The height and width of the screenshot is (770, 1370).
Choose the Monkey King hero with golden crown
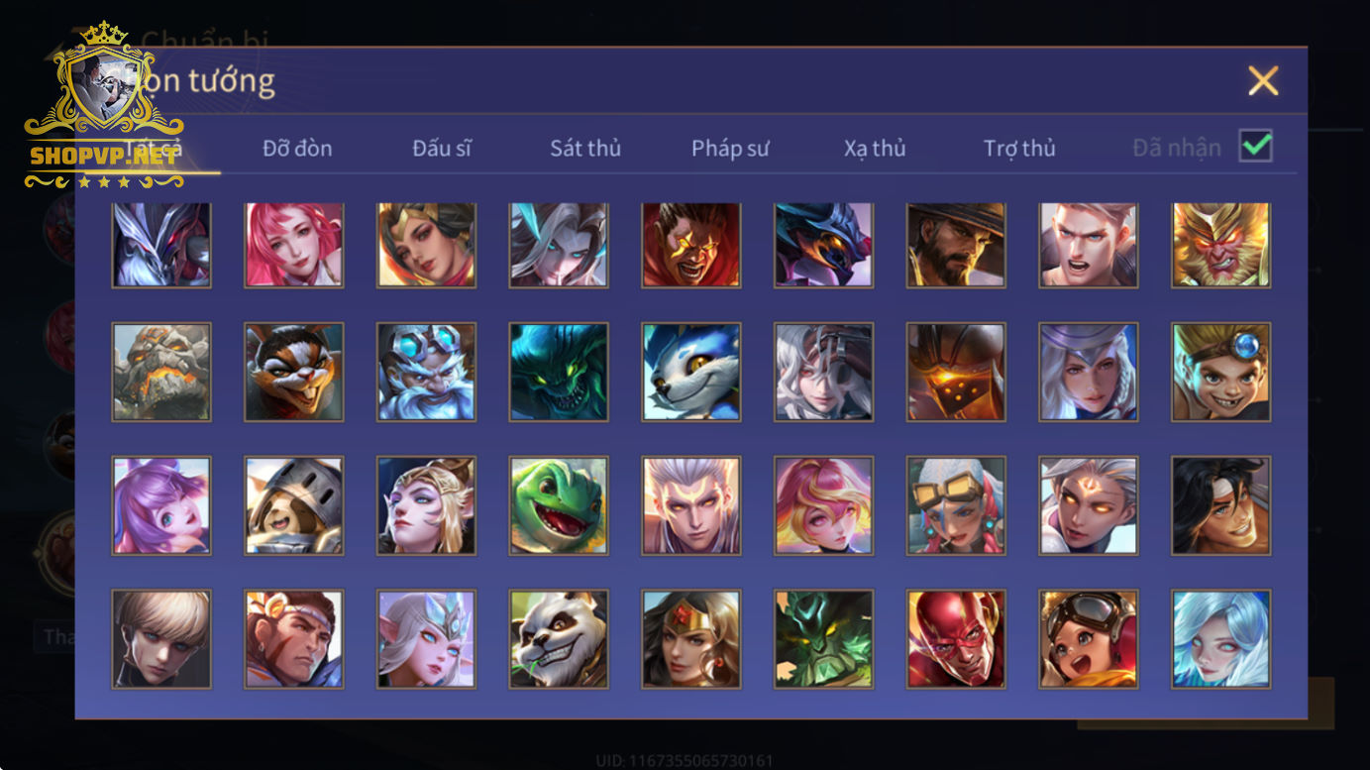click(1221, 245)
